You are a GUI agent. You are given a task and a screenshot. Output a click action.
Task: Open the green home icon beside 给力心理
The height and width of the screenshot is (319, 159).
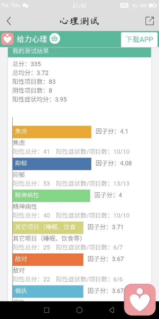55,39
